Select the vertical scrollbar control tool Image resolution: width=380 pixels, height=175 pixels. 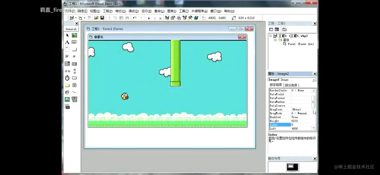[x=74, y=71]
